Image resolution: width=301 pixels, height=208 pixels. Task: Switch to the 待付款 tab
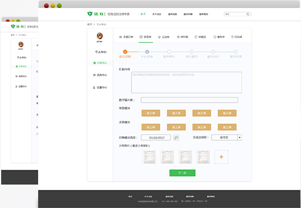click(183, 37)
